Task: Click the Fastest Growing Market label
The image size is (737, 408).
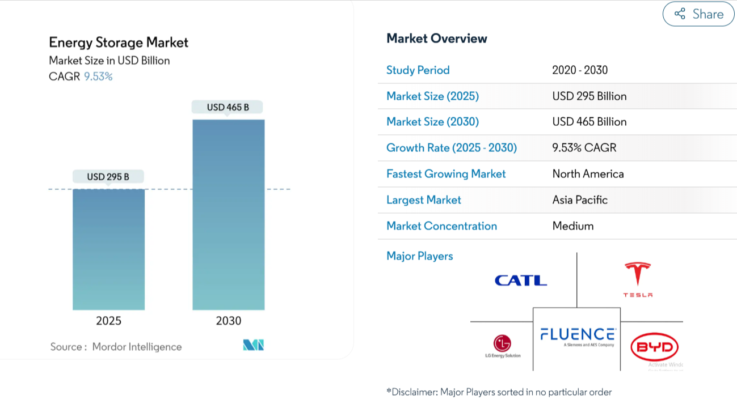Action: click(x=445, y=174)
